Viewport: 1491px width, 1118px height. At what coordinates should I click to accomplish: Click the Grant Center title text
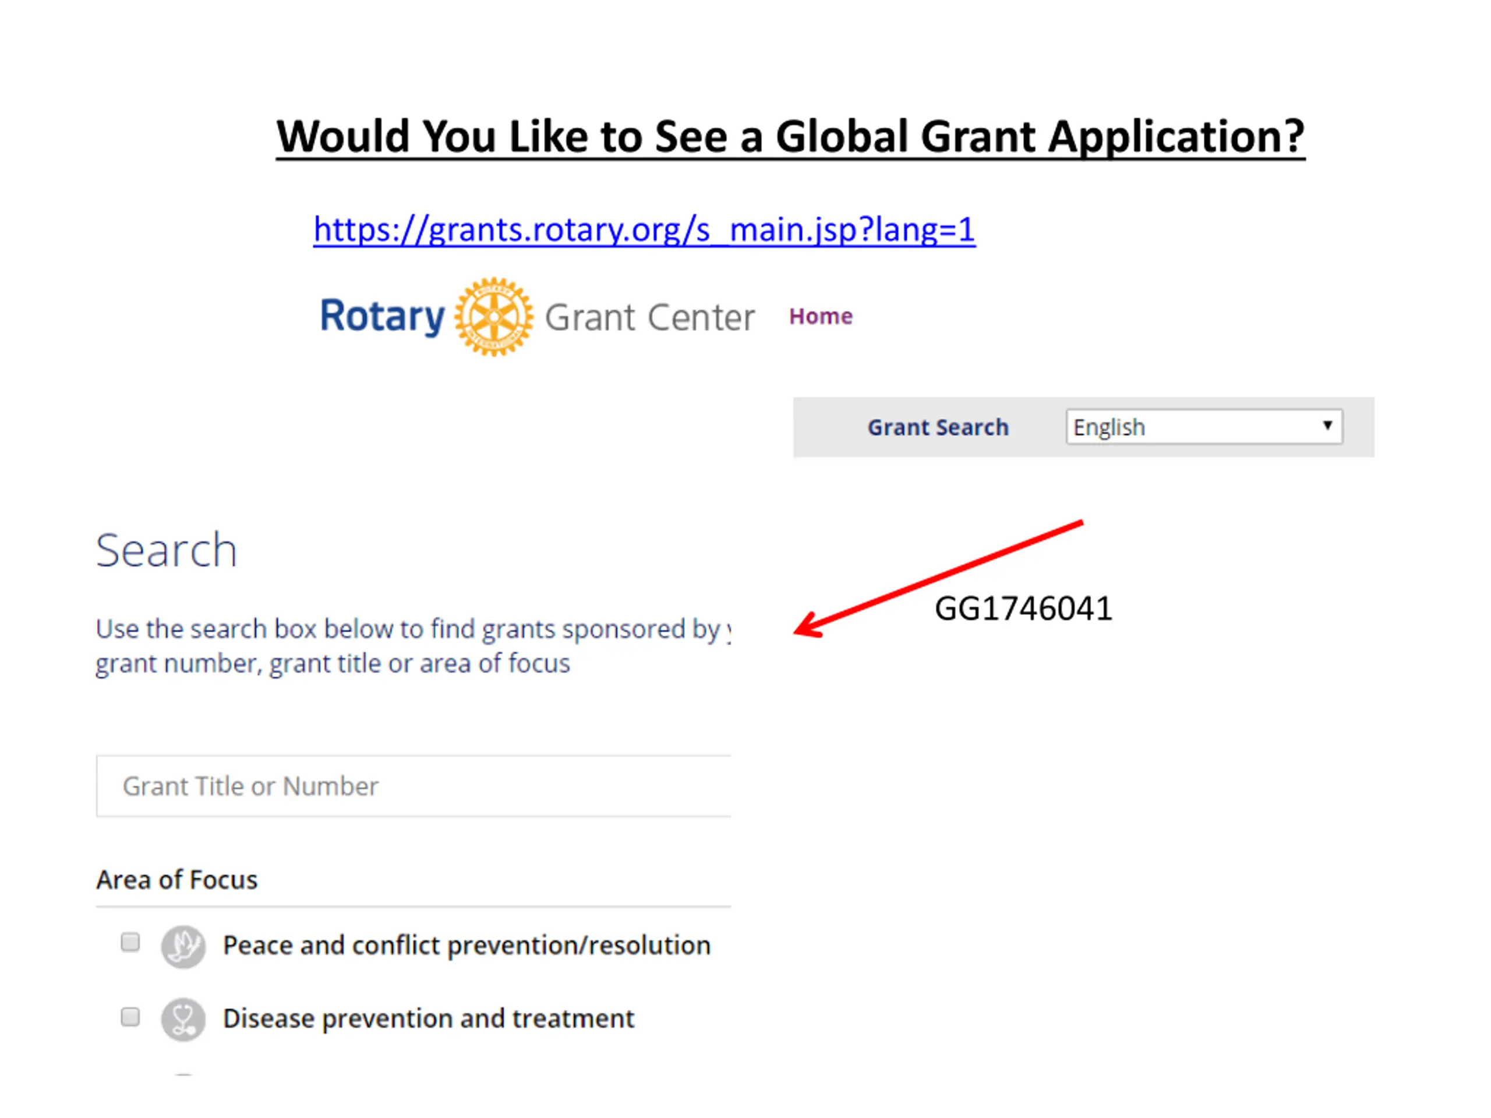(650, 317)
